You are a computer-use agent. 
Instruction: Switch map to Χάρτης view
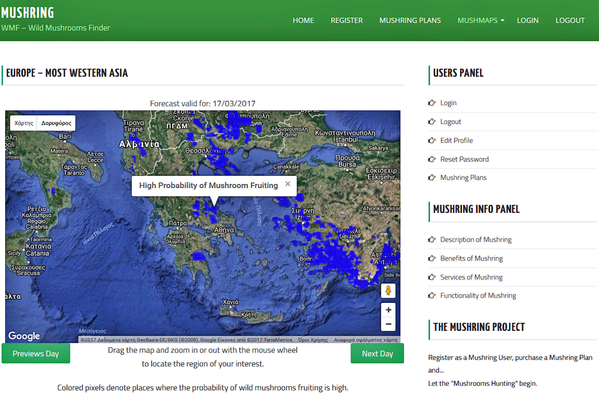click(24, 123)
